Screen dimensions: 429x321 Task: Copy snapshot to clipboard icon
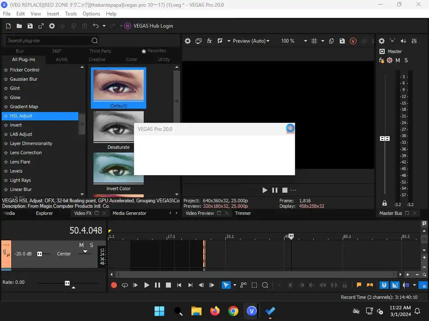(331, 41)
